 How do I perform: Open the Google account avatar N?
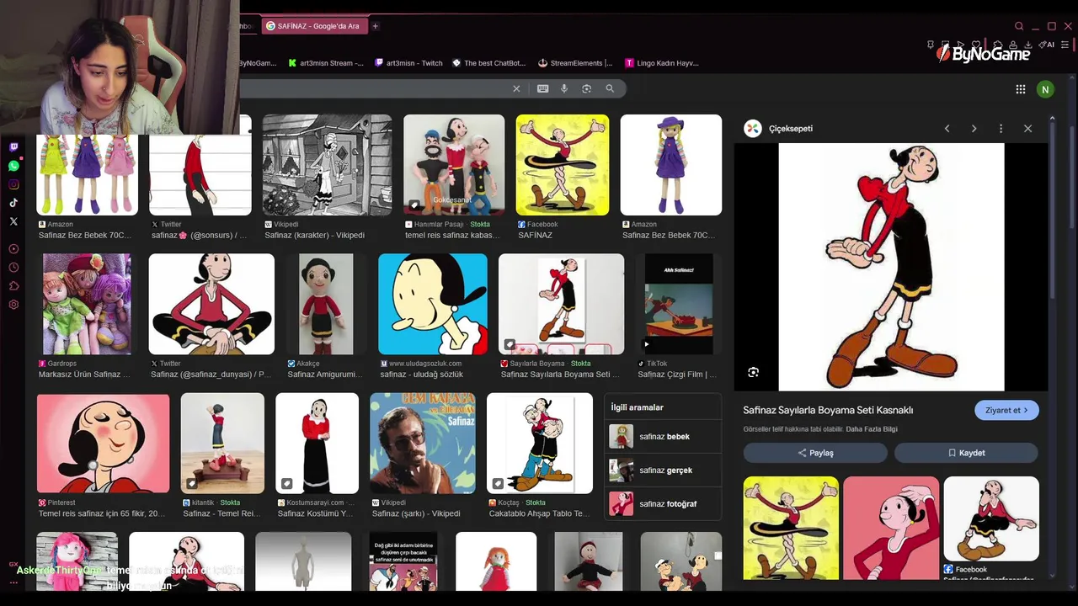pos(1045,89)
